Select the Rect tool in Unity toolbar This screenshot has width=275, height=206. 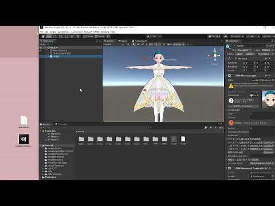66,36
